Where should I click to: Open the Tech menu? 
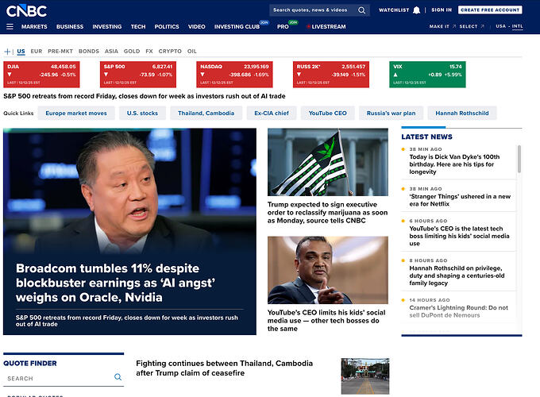click(138, 26)
